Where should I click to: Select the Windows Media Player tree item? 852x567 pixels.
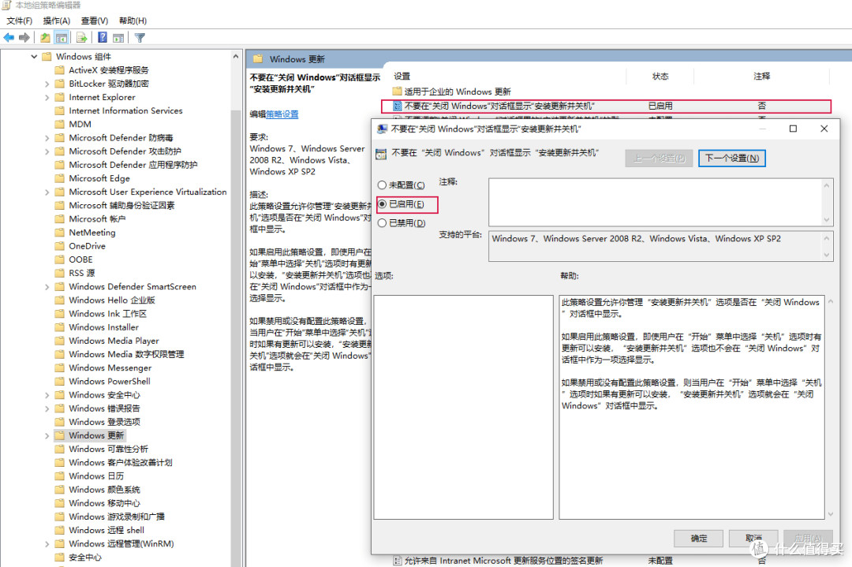[114, 341]
